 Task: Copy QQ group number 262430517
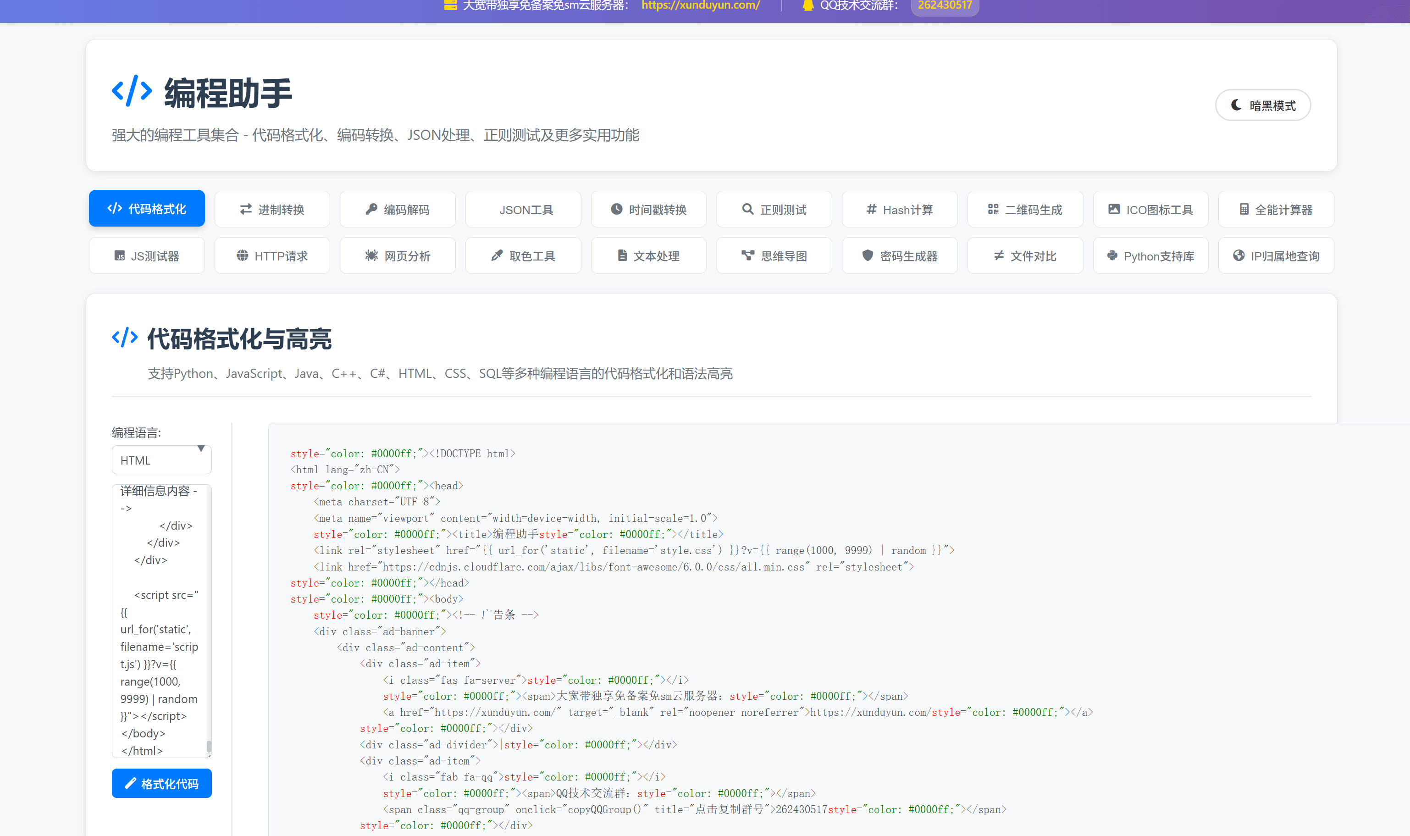coord(944,6)
